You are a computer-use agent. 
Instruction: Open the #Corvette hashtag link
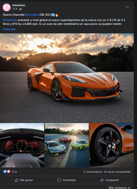[32, 15]
